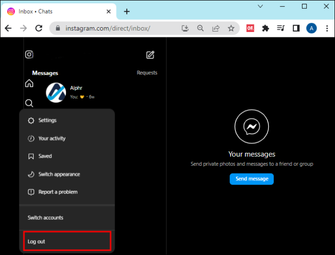
Task: Minimize the browser window
Action: (282, 6)
